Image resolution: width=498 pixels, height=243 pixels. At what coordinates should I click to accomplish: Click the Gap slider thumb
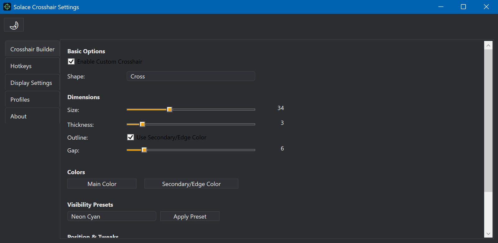(x=144, y=150)
